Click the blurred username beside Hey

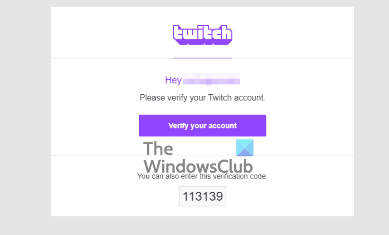pyautogui.click(x=211, y=79)
